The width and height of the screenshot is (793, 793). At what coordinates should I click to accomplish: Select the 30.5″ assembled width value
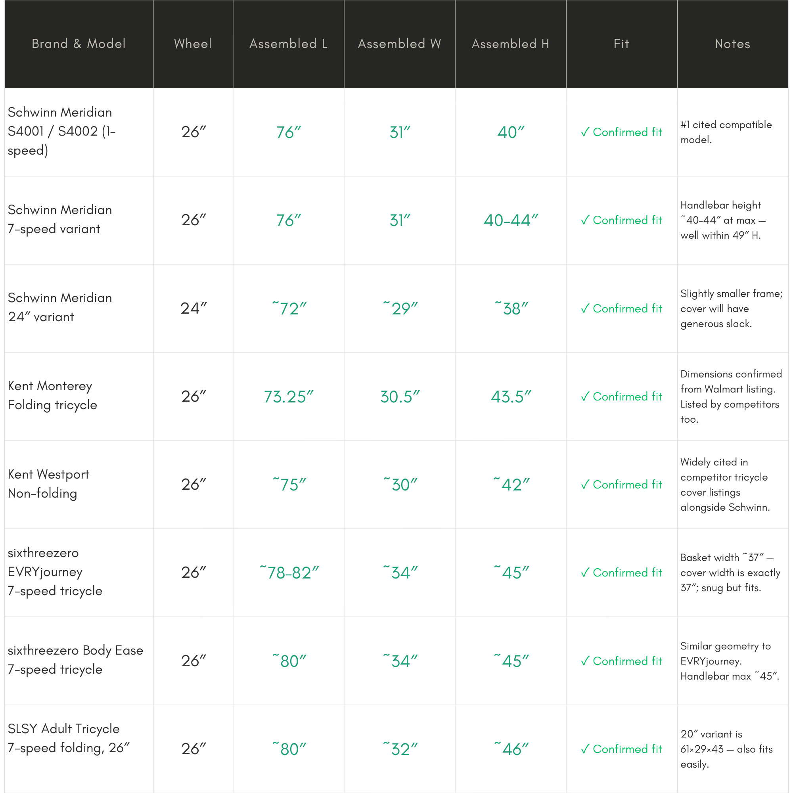coord(400,397)
